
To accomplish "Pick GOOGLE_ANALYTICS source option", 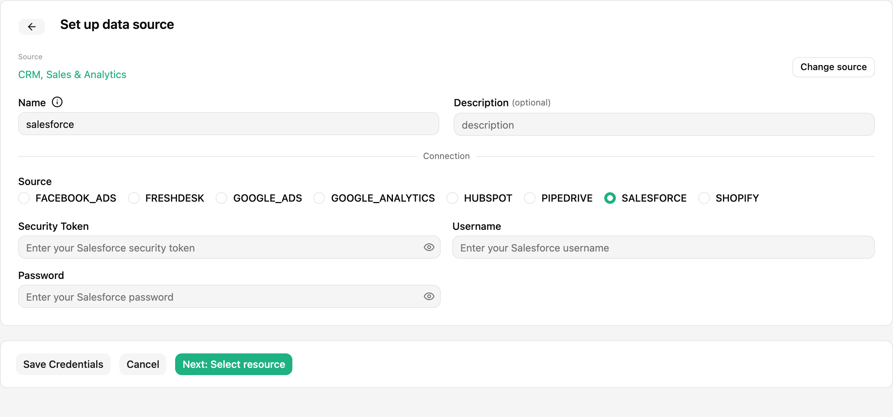I will tap(319, 198).
